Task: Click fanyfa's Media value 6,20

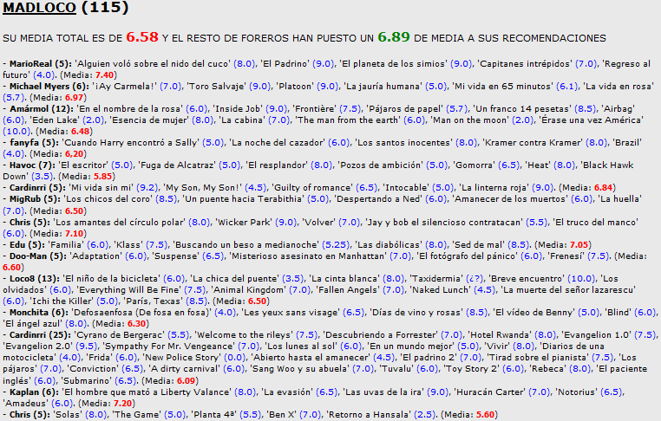Action: (x=75, y=154)
